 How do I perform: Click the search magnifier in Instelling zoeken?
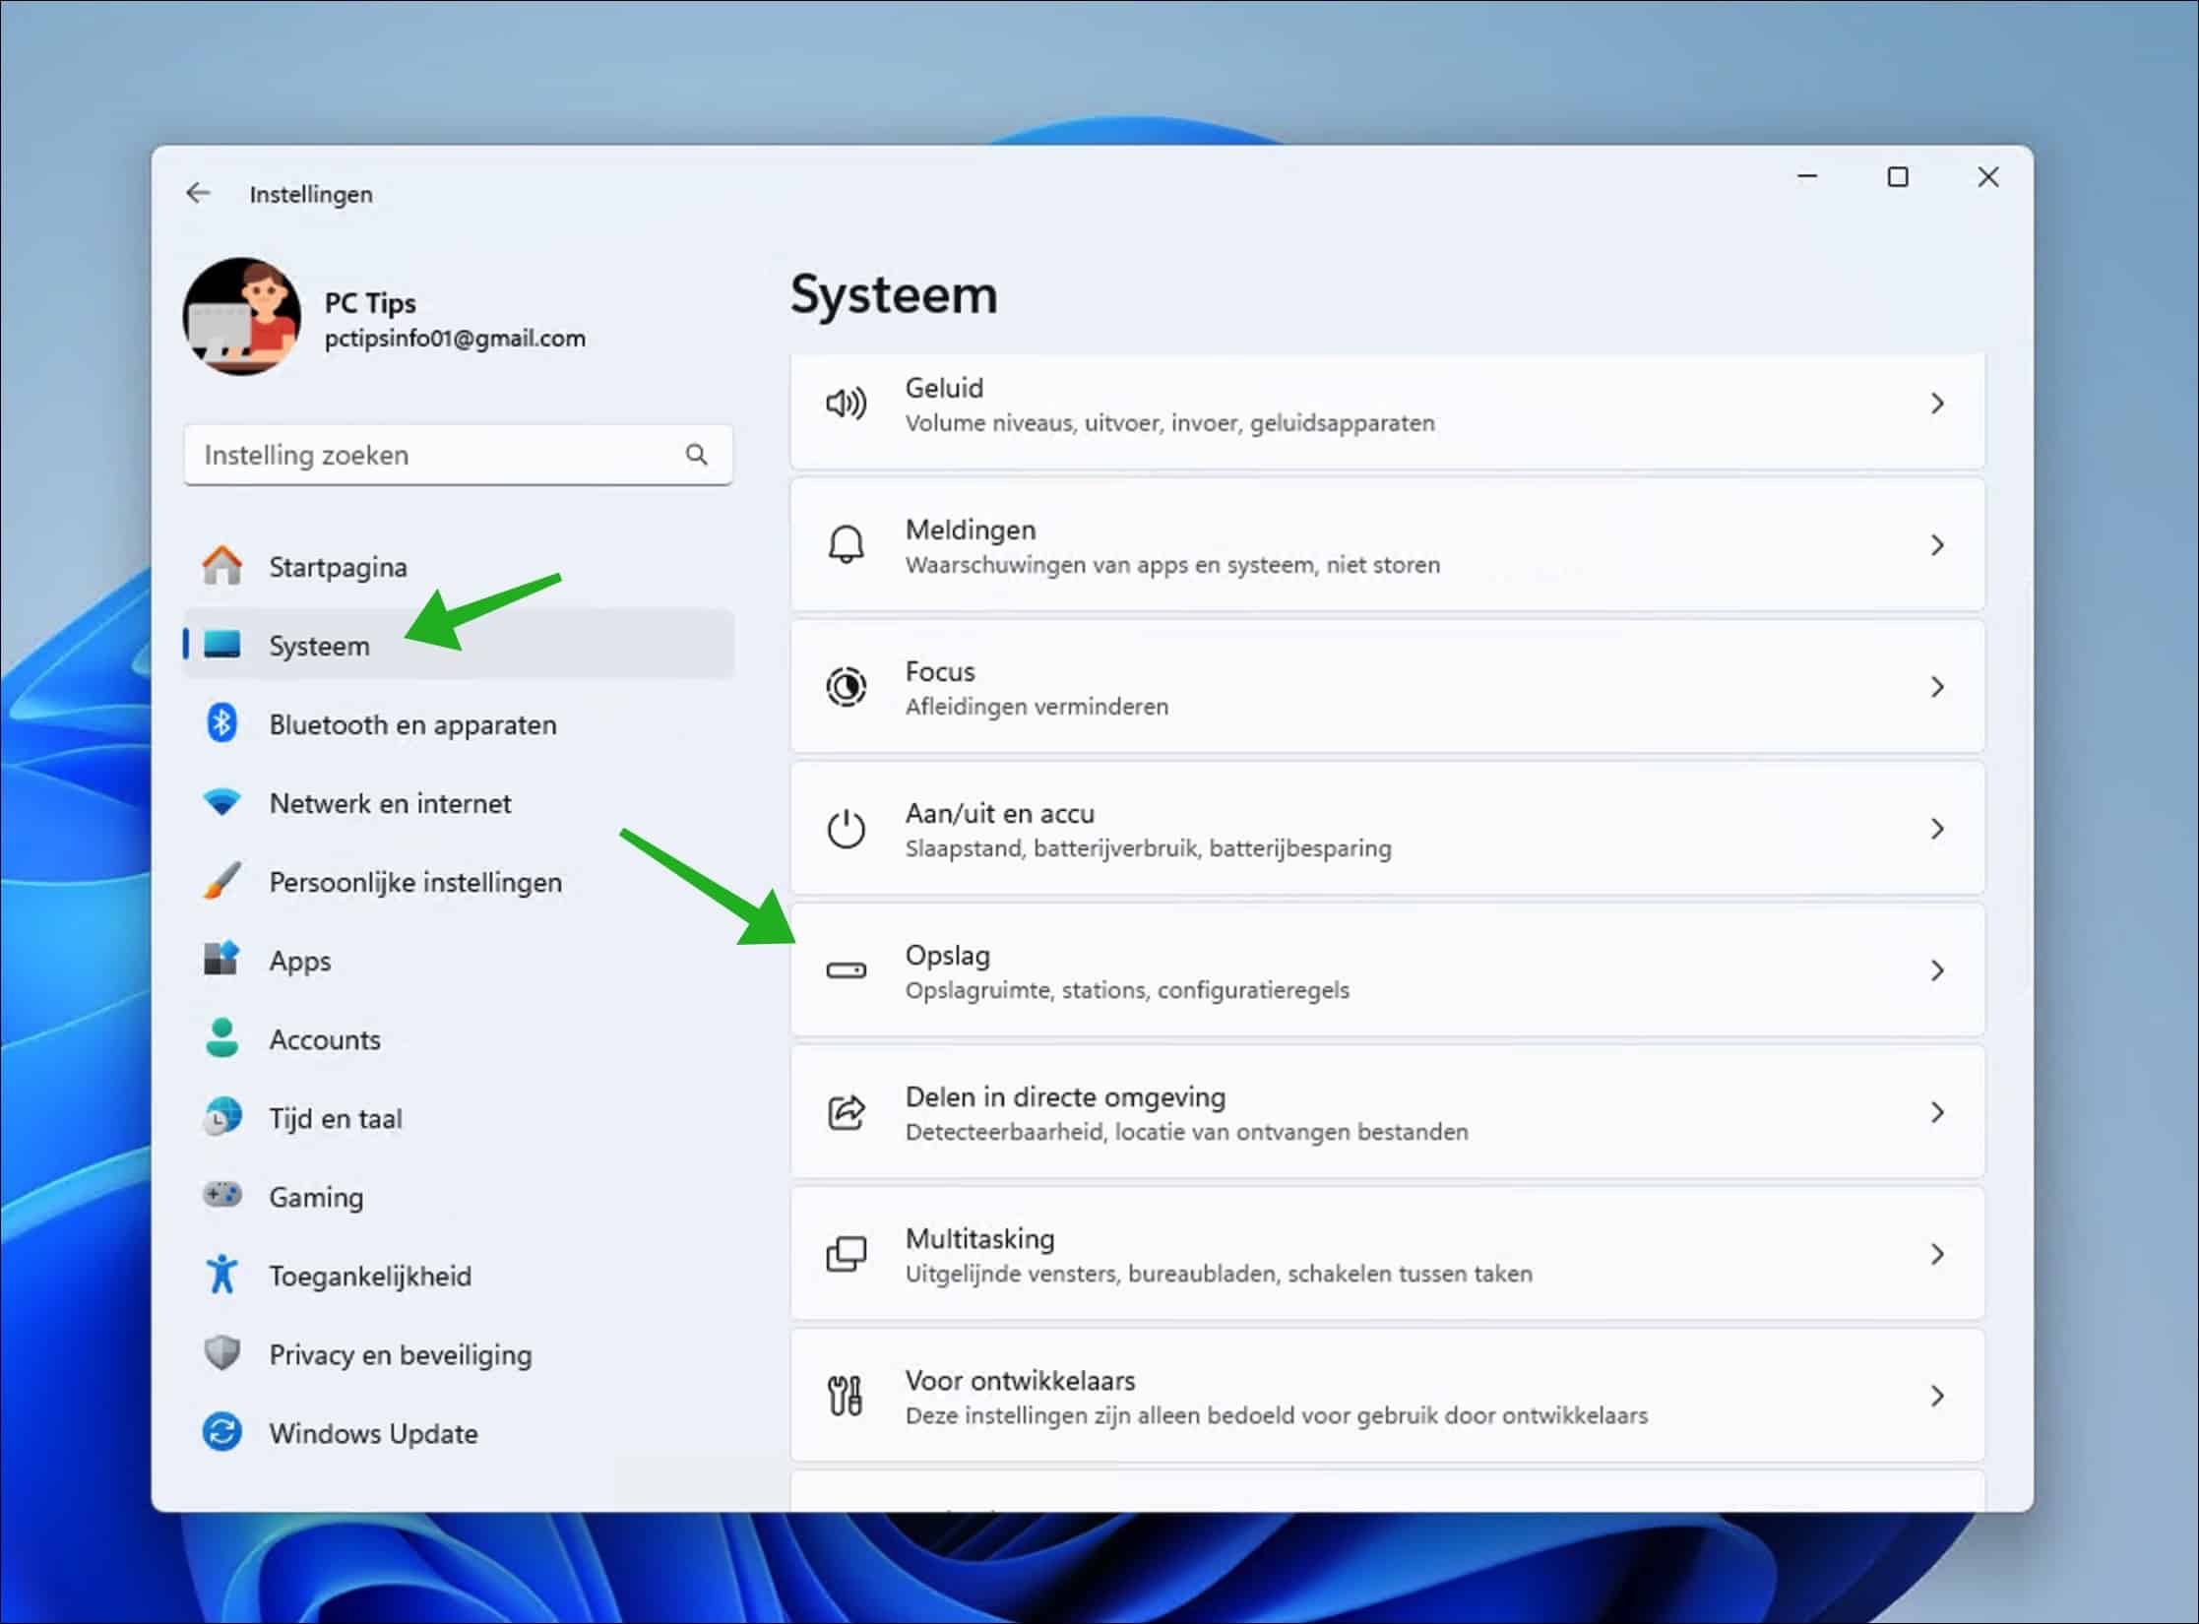coord(696,455)
